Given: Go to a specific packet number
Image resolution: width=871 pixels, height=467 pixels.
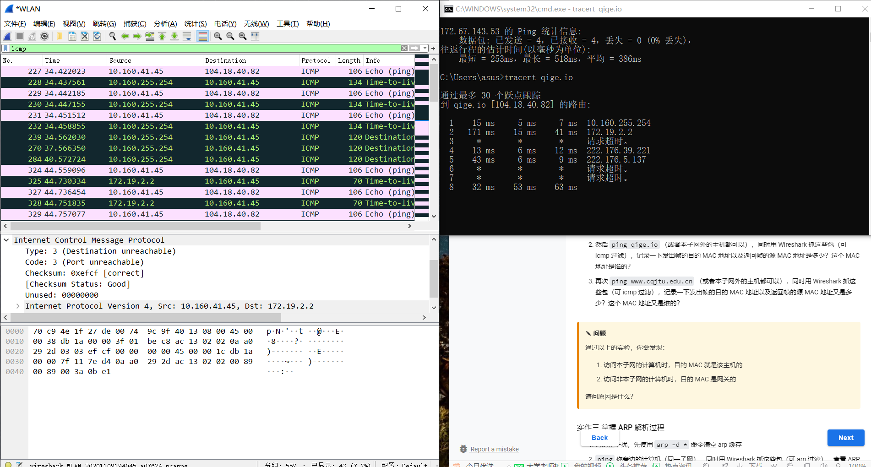Looking at the screenshot, I should (150, 36).
